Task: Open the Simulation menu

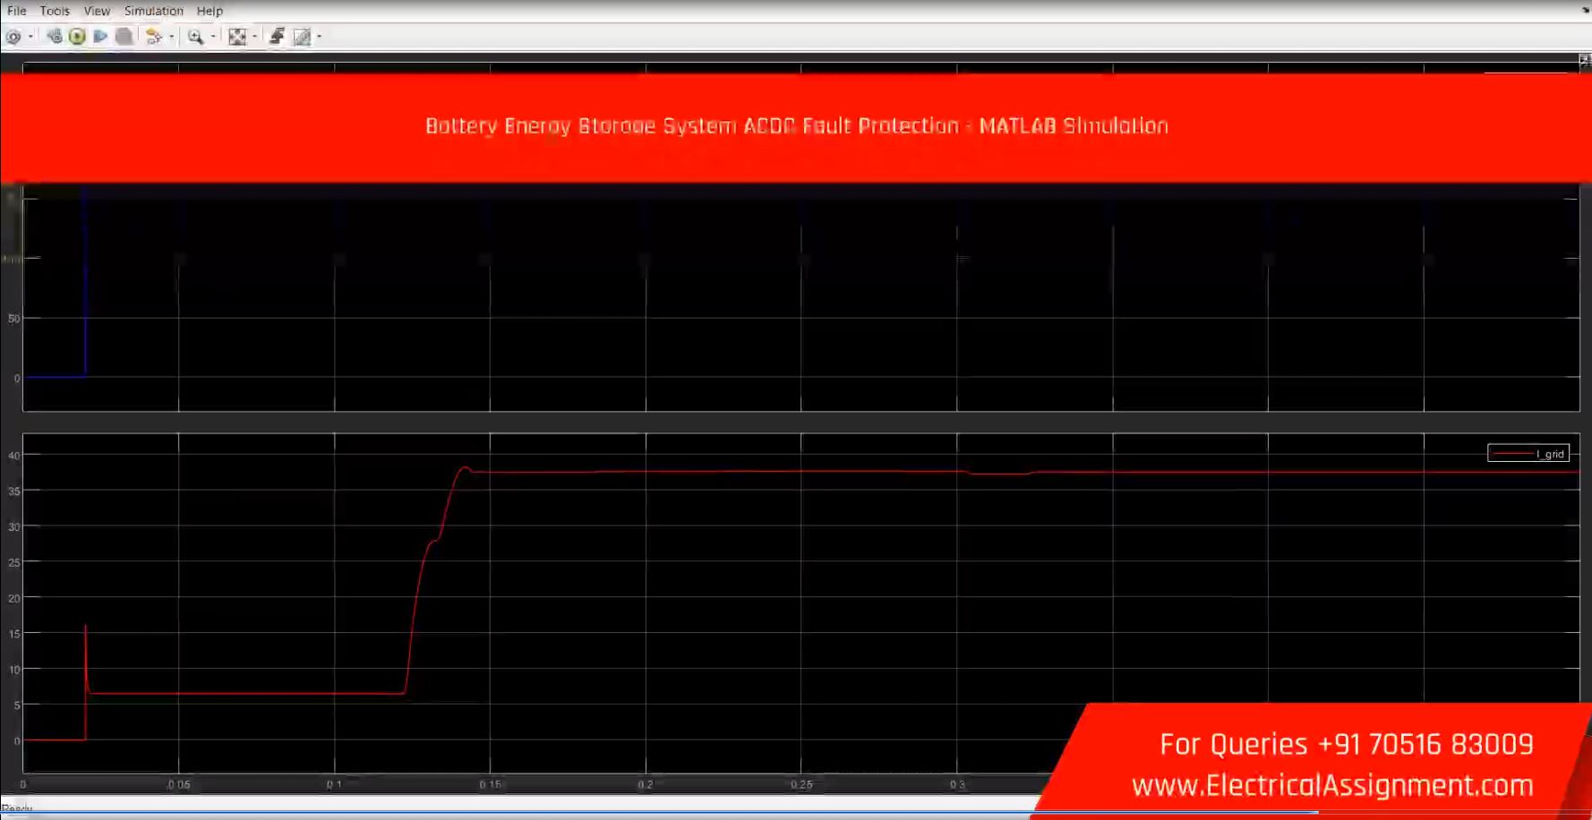Action: coord(154,11)
